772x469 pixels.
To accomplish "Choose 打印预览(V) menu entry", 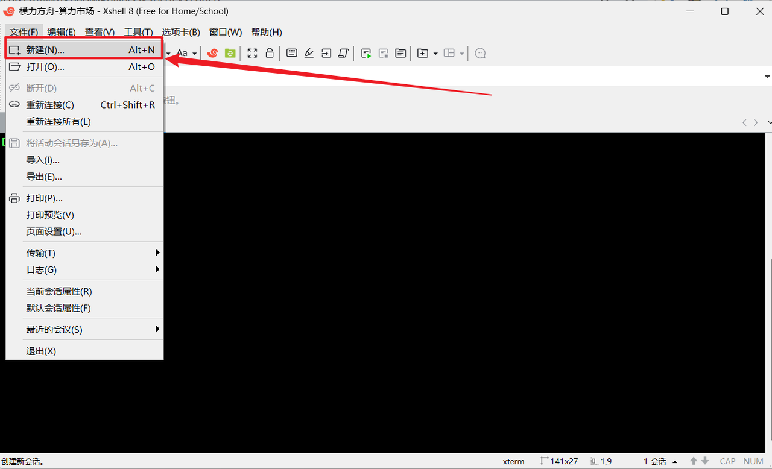I will (x=84, y=215).
